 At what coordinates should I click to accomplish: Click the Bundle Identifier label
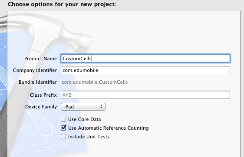pos(38,82)
